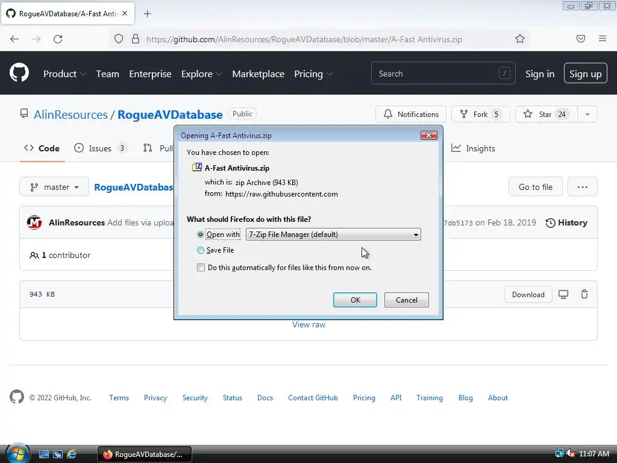This screenshot has width=617, height=463.
Task: Select the Open with radio button
Action: pyautogui.click(x=200, y=235)
